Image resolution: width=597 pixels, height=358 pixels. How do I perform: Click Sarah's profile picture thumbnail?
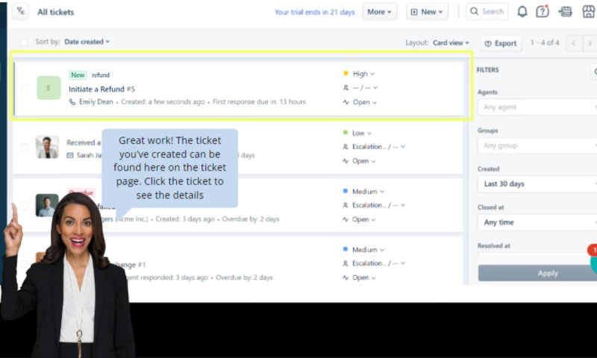tap(47, 147)
